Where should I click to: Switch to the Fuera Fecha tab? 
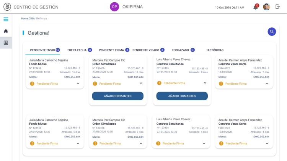point(77,50)
